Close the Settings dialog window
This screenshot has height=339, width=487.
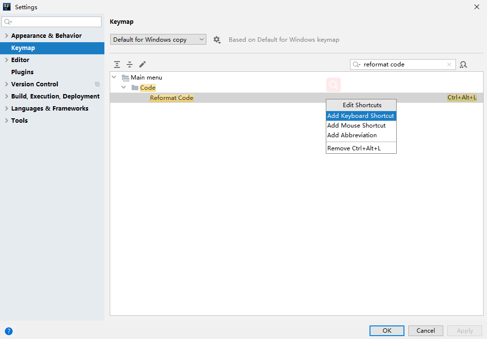[x=477, y=7]
